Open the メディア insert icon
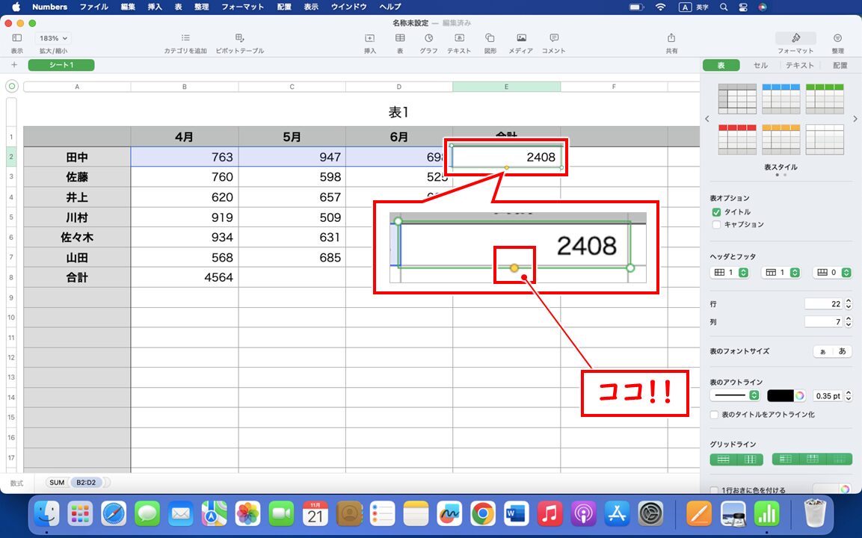Viewport: 862px width, 538px height. [520, 39]
